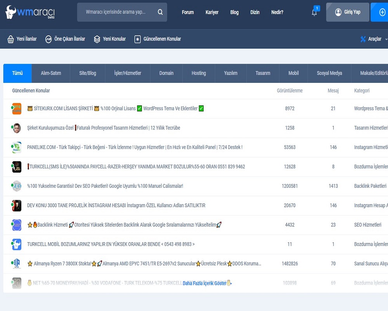This screenshot has height=311, width=388.
Task: Open TURKCELL MOBİL BOZUMLARINIZ YAPILIR topic
Action: (111, 244)
